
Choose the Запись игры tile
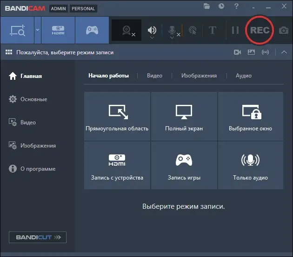coord(184,165)
